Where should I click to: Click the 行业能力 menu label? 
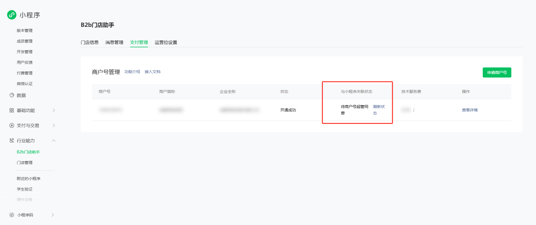pyautogui.click(x=26, y=140)
